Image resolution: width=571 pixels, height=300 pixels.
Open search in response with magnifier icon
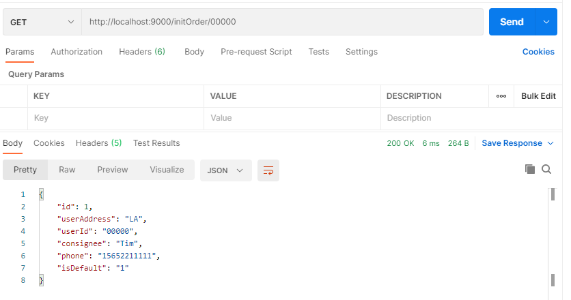tap(546, 169)
